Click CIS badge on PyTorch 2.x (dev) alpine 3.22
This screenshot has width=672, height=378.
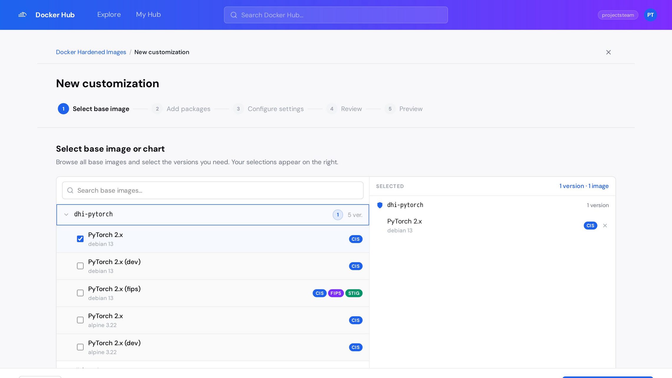click(x=355, y=347)
